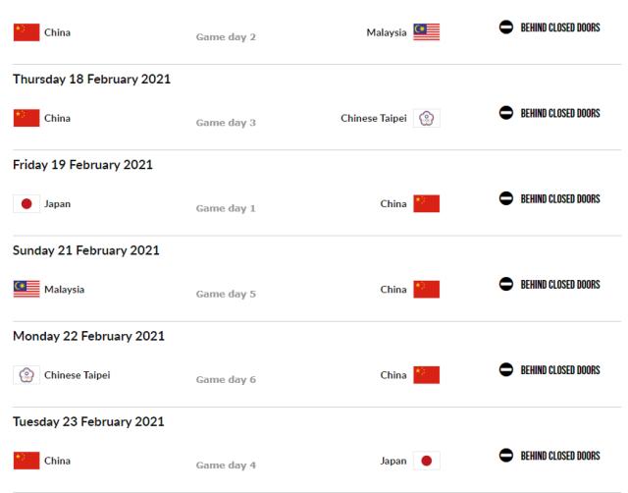Click Malaysia team name on Sunday 21 February
Viewport: 628px width, 493px height.
(x=65, y=290)
